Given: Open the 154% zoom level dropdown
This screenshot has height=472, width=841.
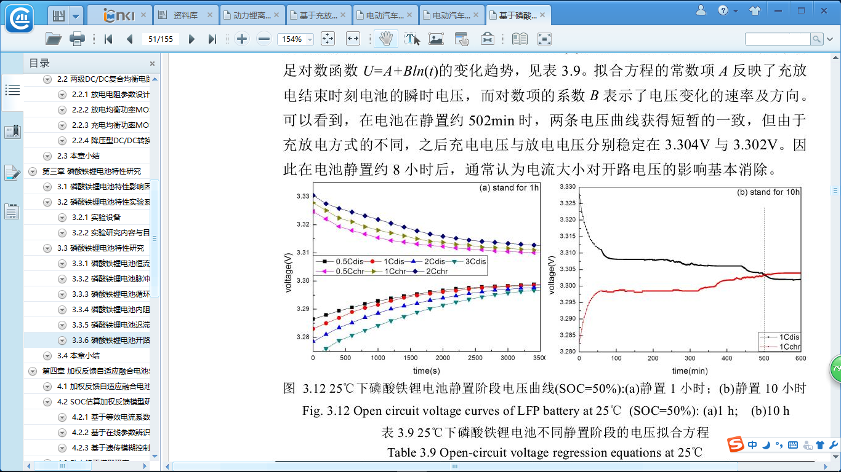Looking at the screenshot, I should pyautogui.click(x=310, y=39).
